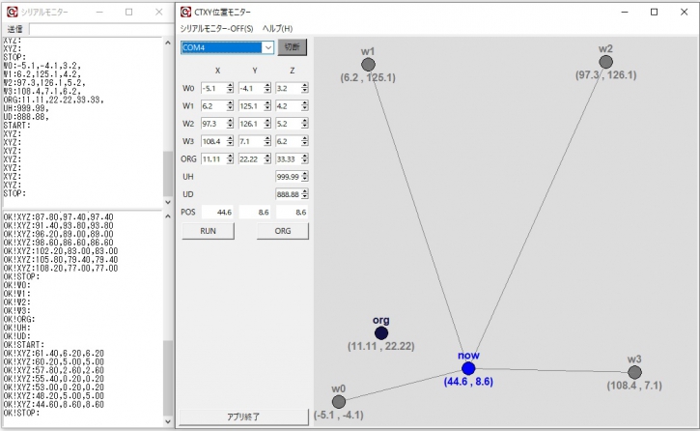Open the シリアルモニター-OFF(S) menu
Viewport: 700px width, 431px height.
(216, 28)
